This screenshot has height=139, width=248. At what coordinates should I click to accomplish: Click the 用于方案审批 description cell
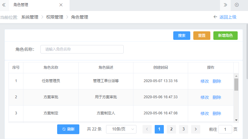(106, 97)
